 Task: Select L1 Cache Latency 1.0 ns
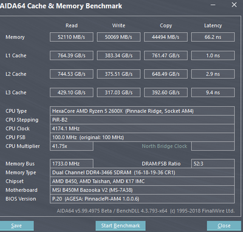(x=213, y=55)
